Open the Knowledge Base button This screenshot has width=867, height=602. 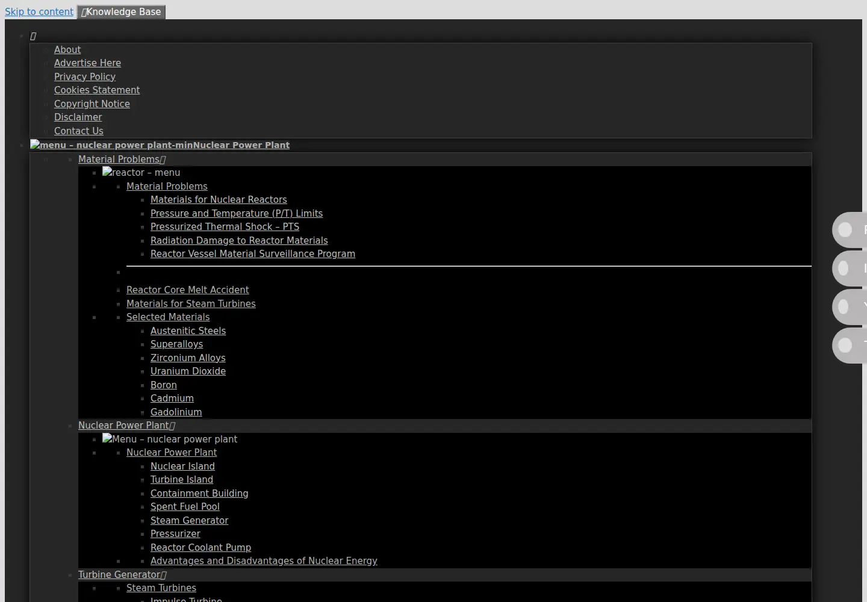click(x=121, y=12)
